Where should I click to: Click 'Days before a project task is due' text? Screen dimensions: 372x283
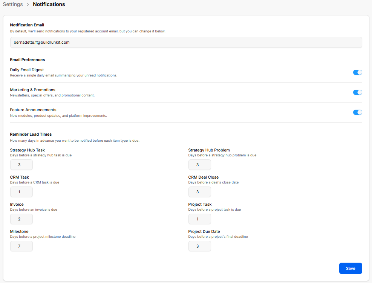[x=214, y=210]
